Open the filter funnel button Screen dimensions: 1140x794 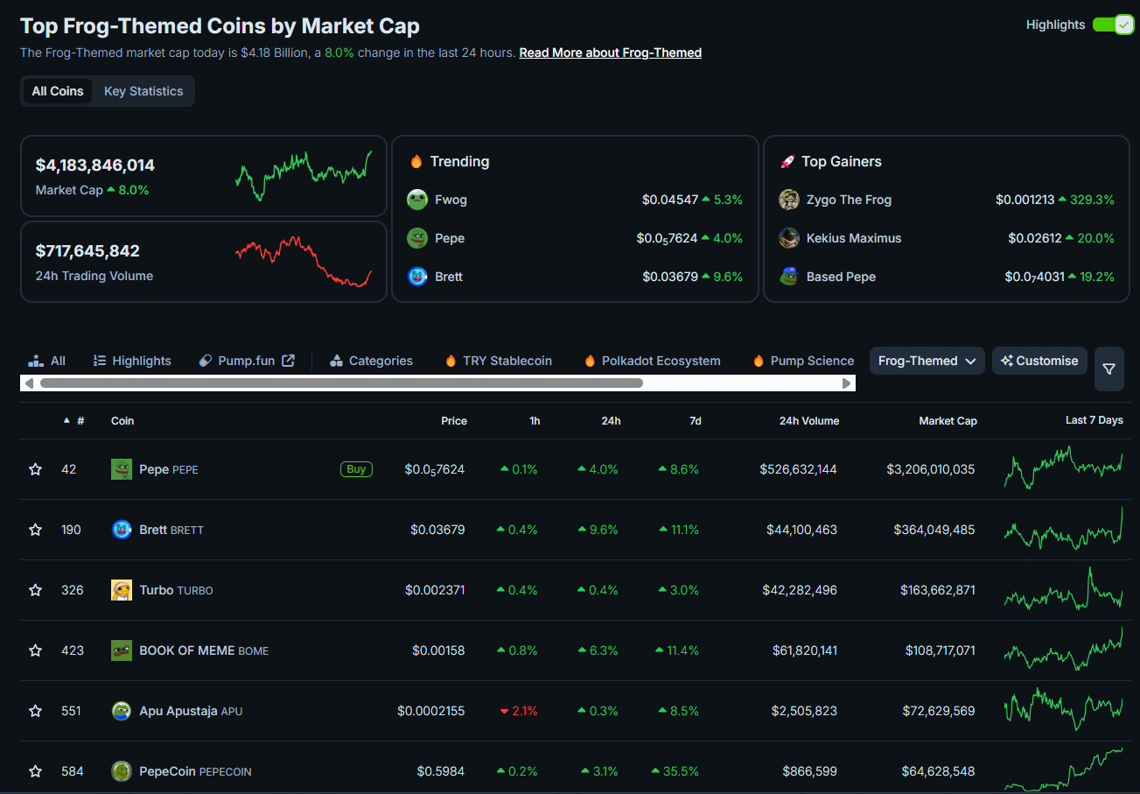(1109, 369)
